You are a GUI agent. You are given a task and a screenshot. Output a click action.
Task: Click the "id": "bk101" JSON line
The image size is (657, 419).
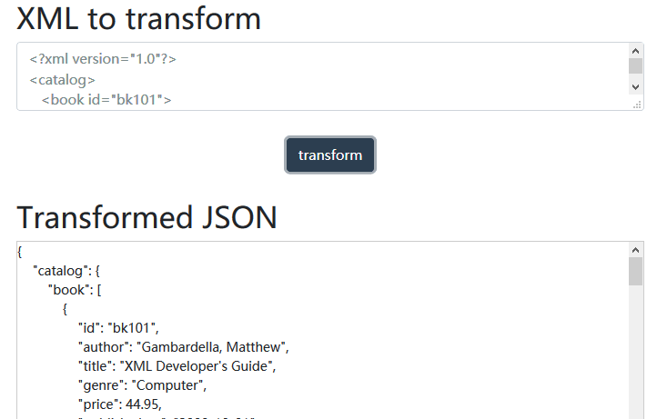click(x=118, y=327)
